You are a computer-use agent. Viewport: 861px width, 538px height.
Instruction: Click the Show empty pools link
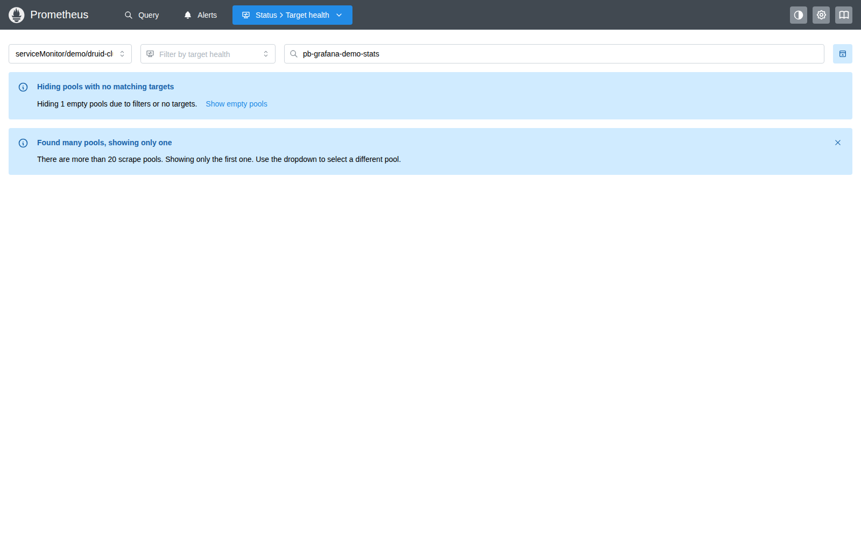[x=236, y=104]
